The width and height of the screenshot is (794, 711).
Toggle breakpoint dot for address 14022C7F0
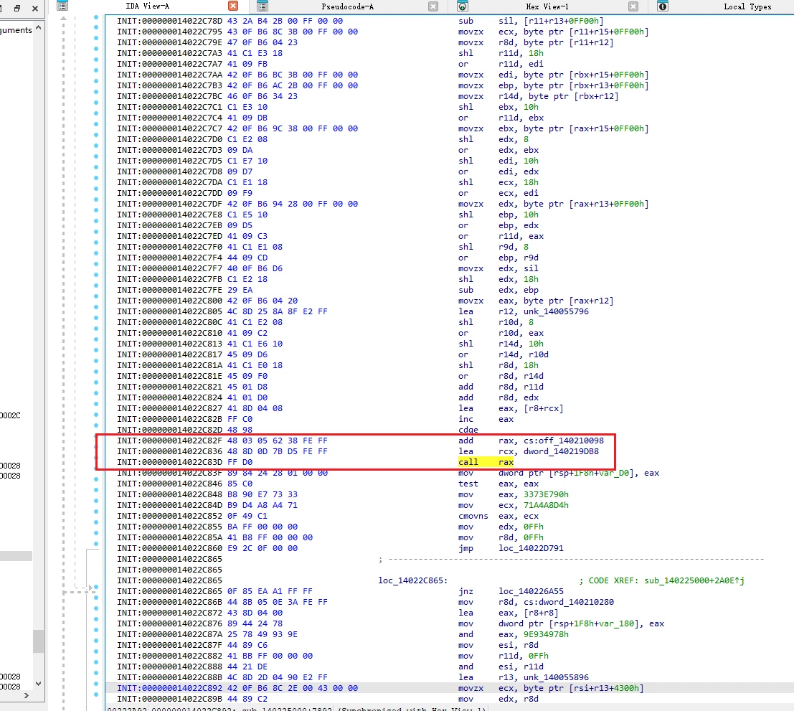click(x=96, y=243)
